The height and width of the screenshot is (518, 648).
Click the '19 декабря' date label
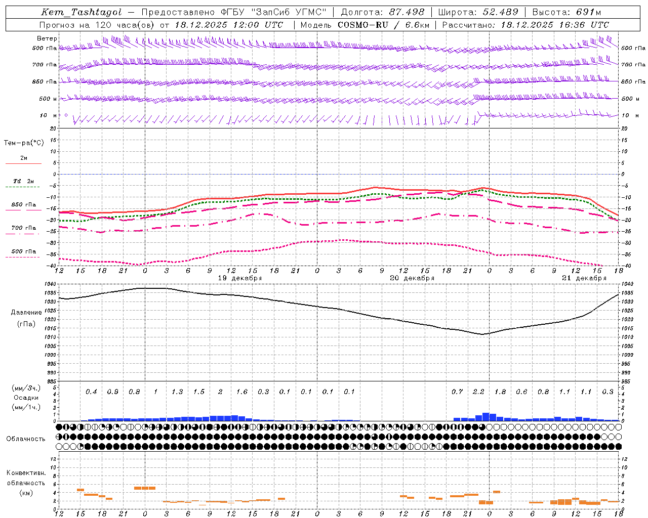click(x=240, y=278)
